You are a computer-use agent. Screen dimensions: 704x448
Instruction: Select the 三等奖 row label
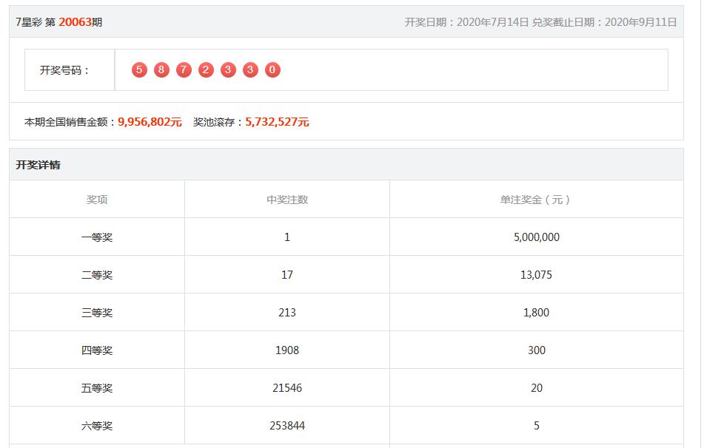97,313
